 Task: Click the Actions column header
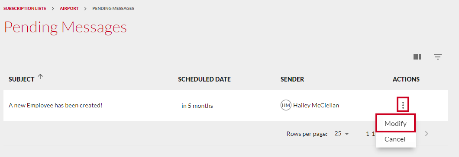click(x=406, y=79)
